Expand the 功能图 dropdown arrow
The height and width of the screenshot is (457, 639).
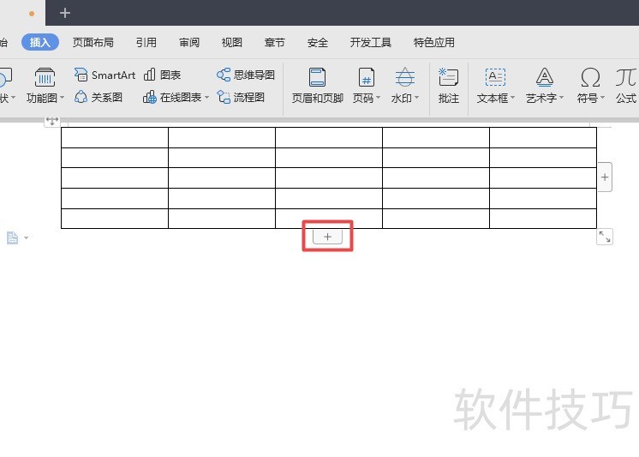point(62,98)
